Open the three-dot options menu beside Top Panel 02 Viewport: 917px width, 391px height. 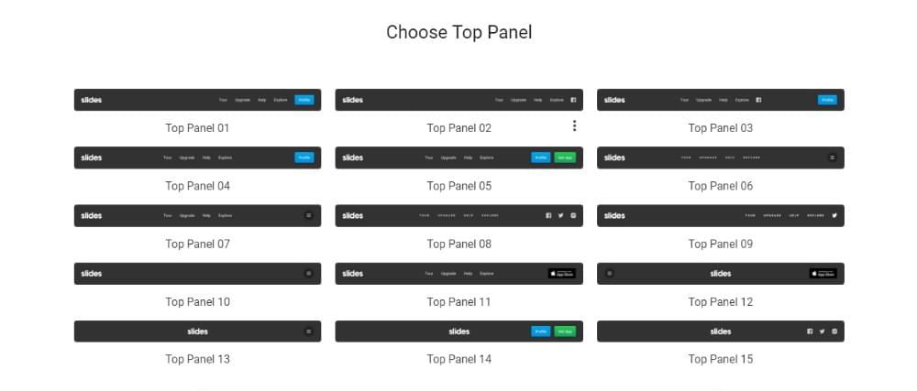point(574,125)
